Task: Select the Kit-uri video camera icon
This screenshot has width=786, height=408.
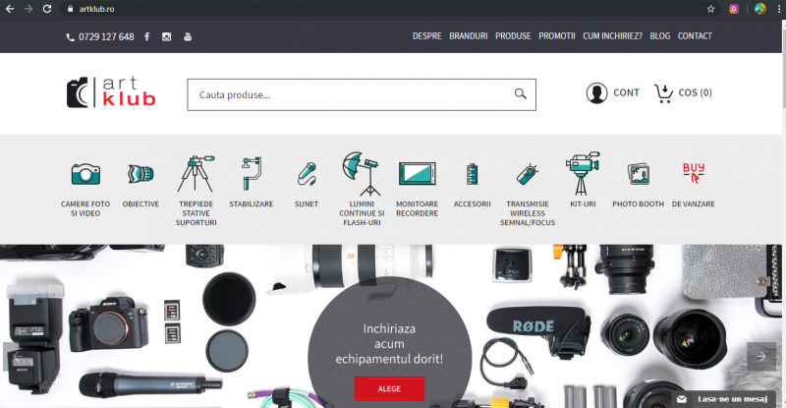Action: pyautogui.click(x=583, y=173)
